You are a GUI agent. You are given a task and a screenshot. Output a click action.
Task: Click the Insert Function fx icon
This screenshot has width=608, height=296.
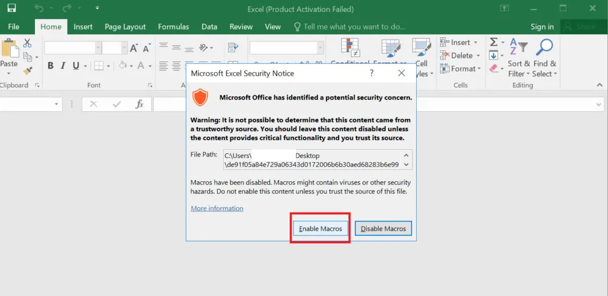click(140, 104)
